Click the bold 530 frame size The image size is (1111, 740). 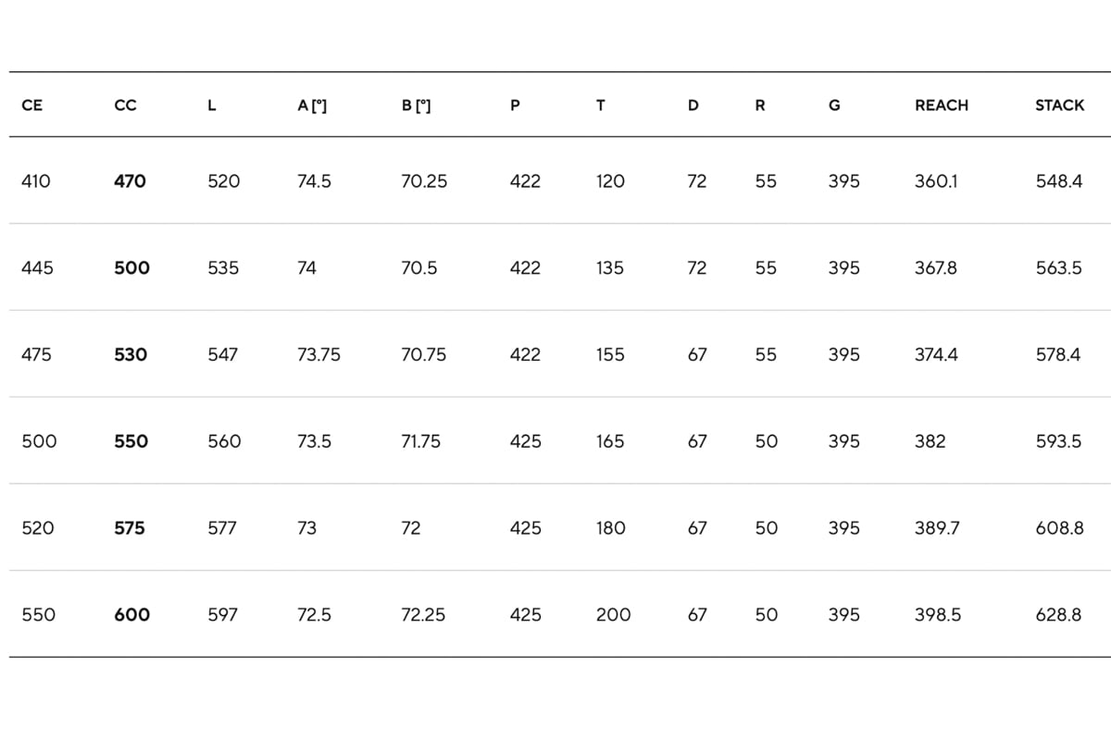[x=131, y=354]
